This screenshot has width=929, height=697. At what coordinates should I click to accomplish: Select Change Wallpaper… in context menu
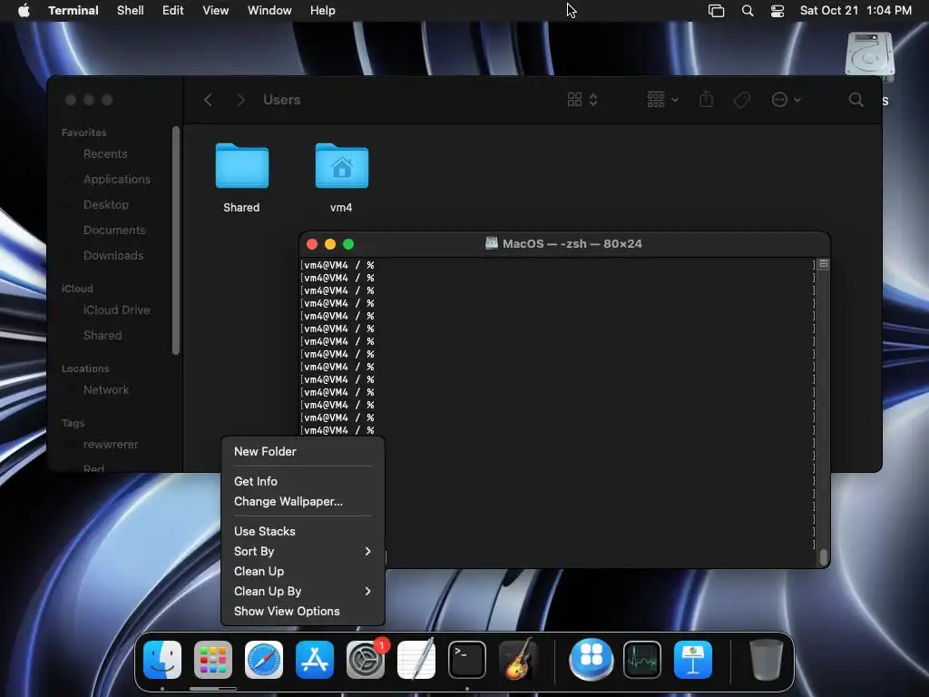coord(303,501)
